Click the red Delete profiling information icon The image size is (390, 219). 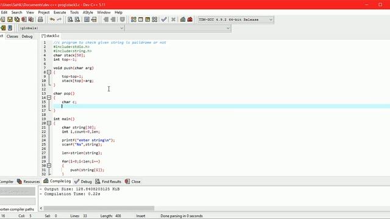pyautogui.click(x=190, y=19)
